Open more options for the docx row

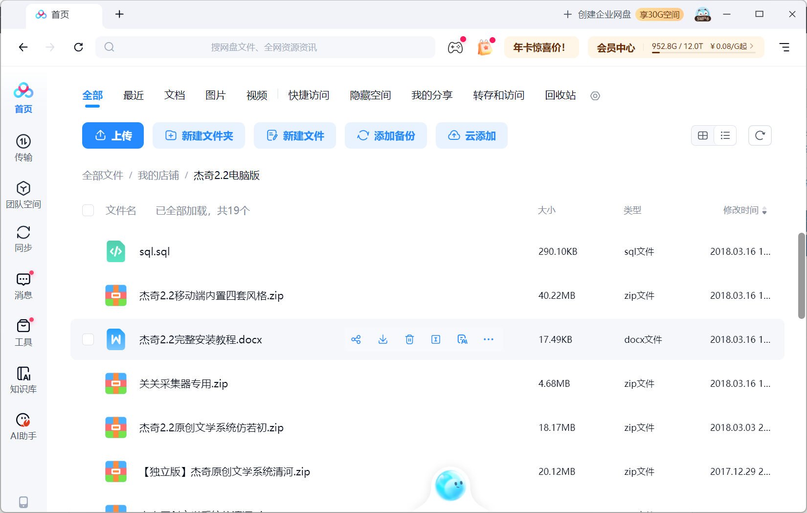coord(489,339)
